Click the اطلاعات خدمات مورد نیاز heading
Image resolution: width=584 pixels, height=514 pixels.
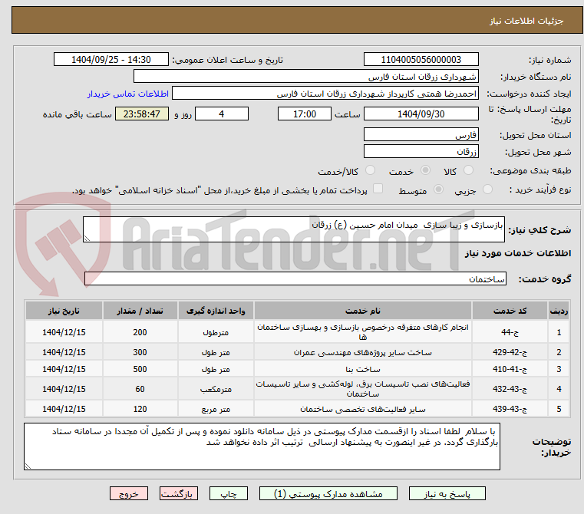point(518,253)
